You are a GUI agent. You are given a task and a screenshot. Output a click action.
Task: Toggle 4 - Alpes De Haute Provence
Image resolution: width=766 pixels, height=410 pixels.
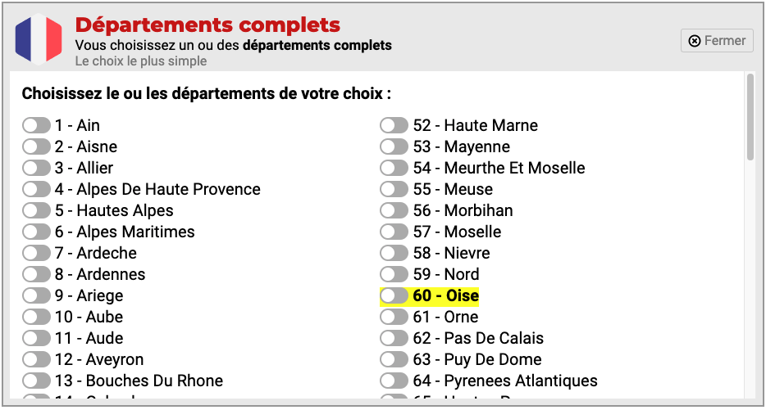36,189
